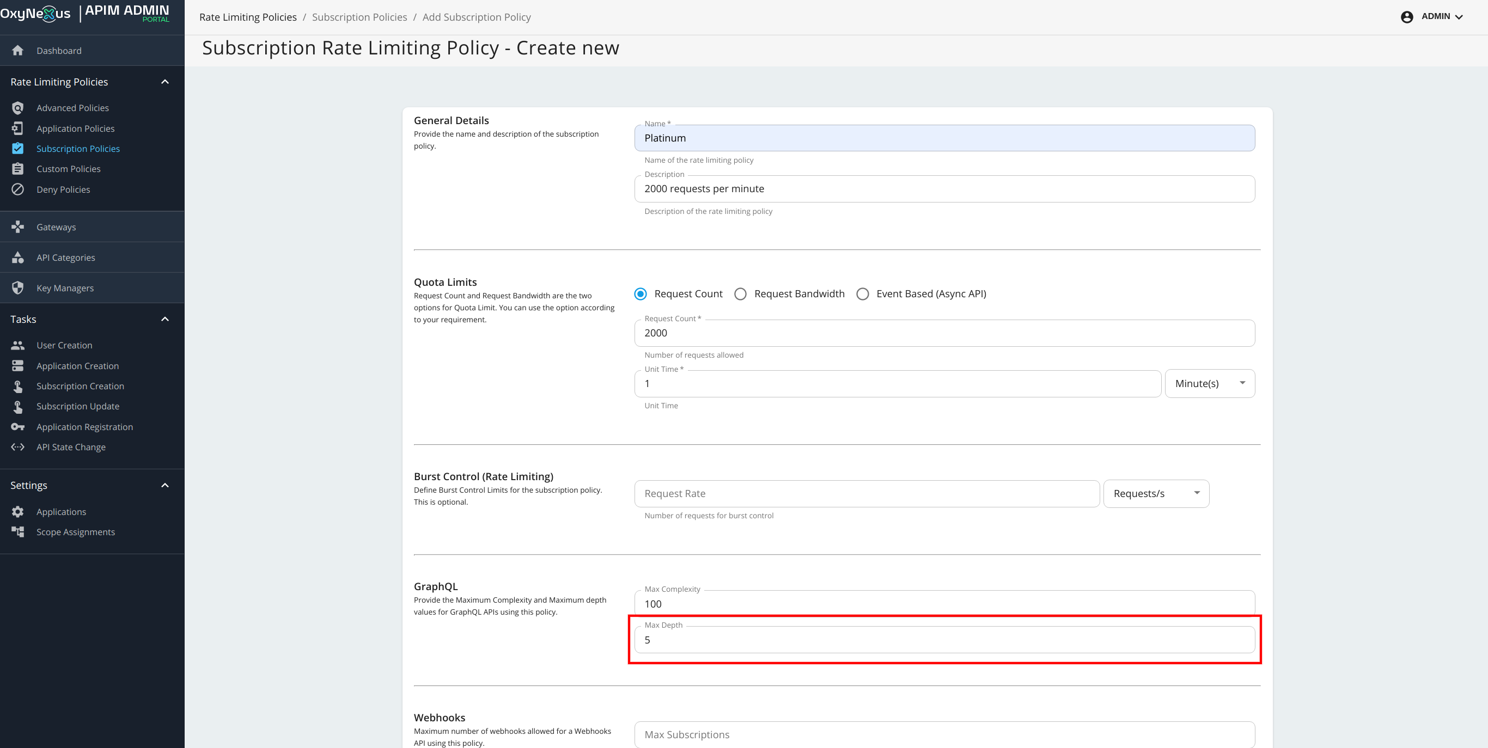
Task: Collapse the Settings section chevron
Action: tap(164, 486)
